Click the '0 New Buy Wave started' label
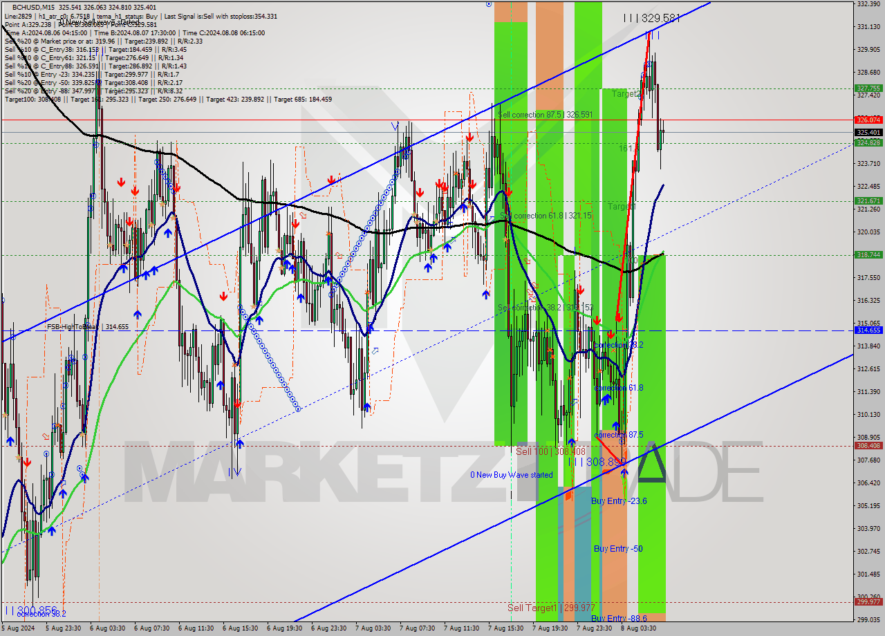 [512, 475]
